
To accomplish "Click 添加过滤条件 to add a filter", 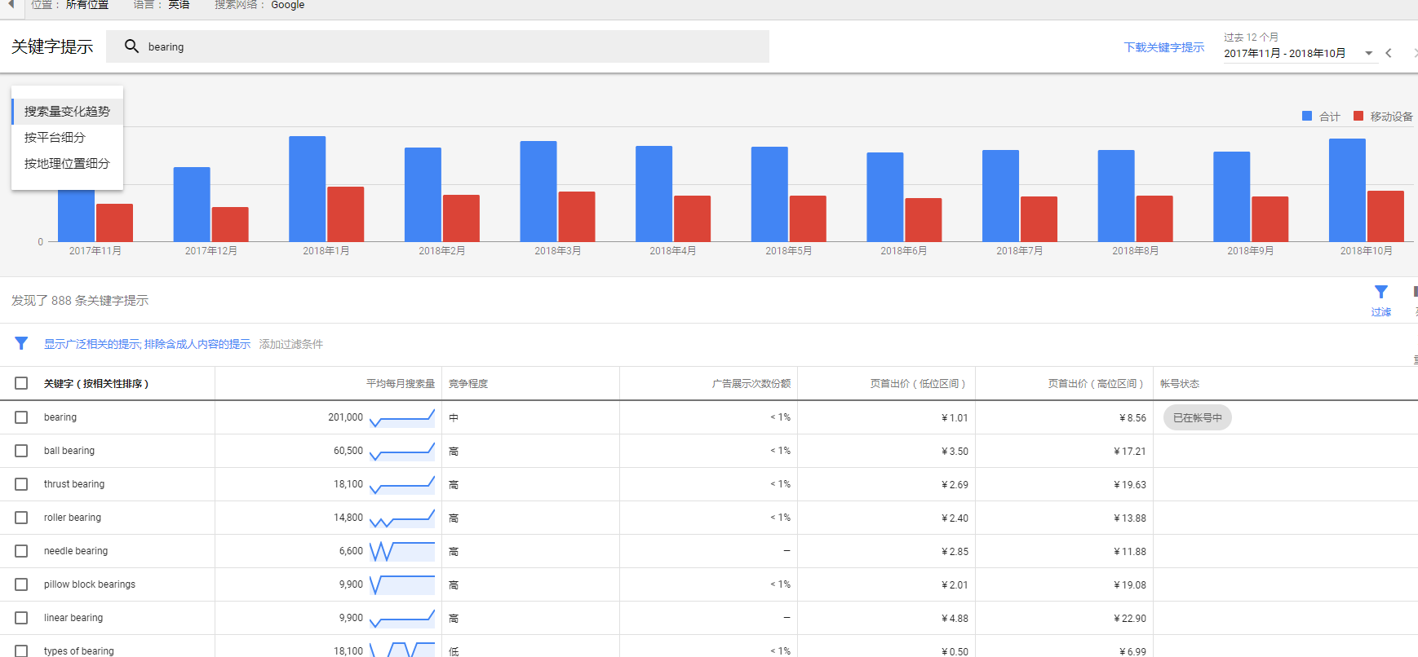I will [x=291, y=344].
